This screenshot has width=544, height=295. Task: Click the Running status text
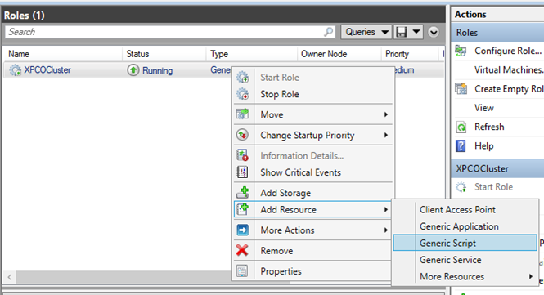(x=157, y=71)
